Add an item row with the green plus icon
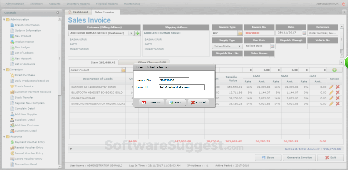This screenshot has height=170, width=348. [334, 70]
